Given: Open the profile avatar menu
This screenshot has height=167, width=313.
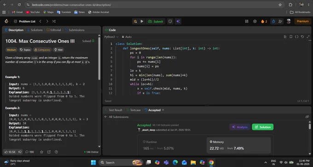Looking at the screenshot, I should click(289, 21).
